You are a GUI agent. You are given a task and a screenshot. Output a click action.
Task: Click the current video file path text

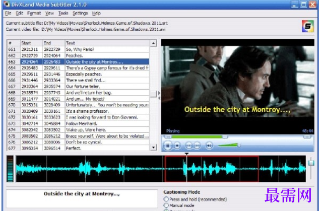pyautogui.click(x=86, y=29)
